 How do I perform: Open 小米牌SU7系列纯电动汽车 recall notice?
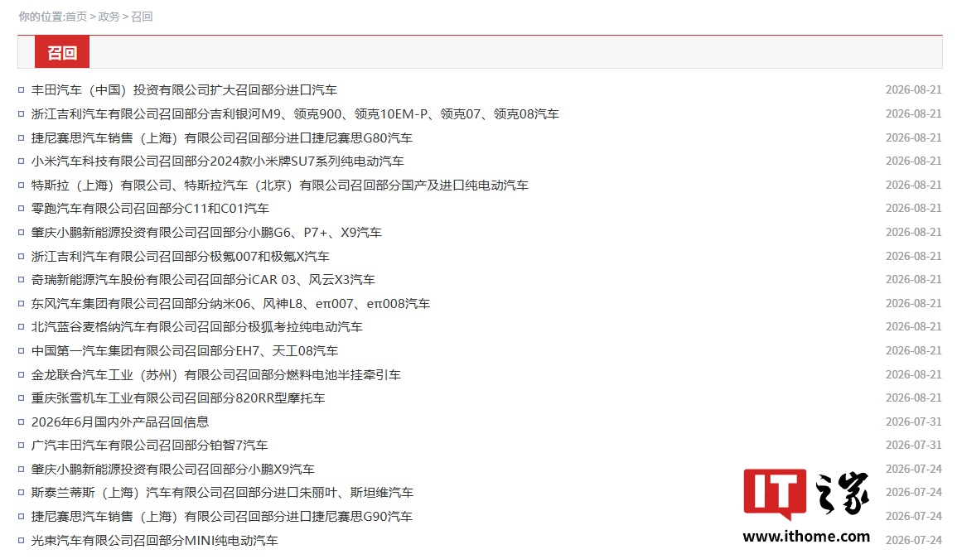(x=218, y=161)
